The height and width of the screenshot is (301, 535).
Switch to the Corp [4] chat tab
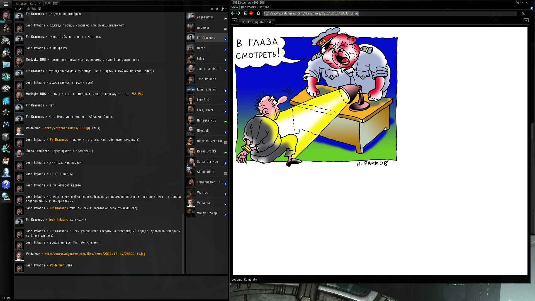[x=36, y=4]
